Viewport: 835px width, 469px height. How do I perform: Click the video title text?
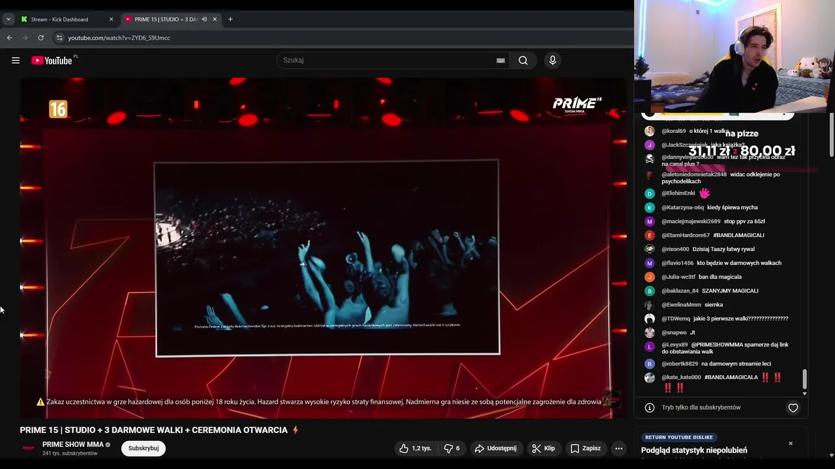[154, 430]
